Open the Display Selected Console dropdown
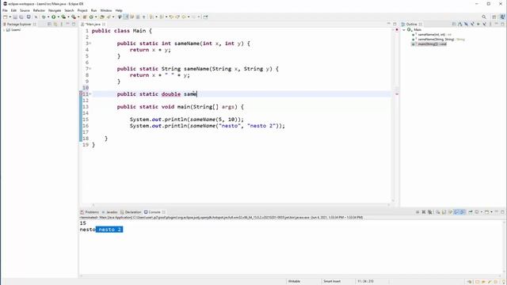 coord(482,212)
